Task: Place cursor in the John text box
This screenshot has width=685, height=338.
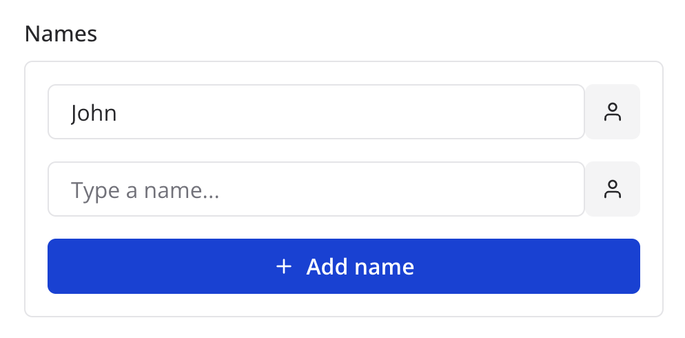Action: click(x=316, y=112)
